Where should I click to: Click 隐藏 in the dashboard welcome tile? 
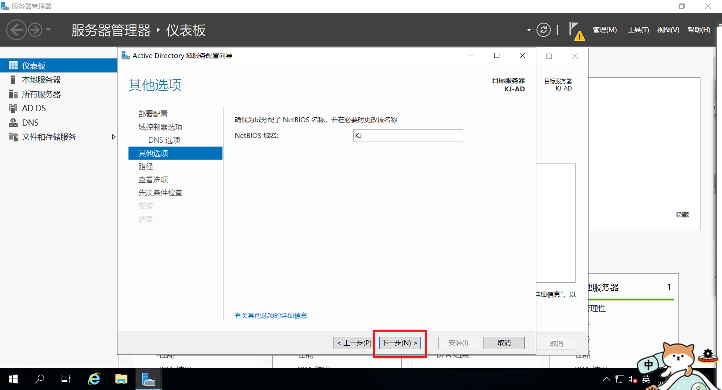click(x=682, y=215)
